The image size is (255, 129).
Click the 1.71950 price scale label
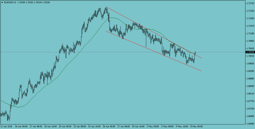(x=251, y=18)
